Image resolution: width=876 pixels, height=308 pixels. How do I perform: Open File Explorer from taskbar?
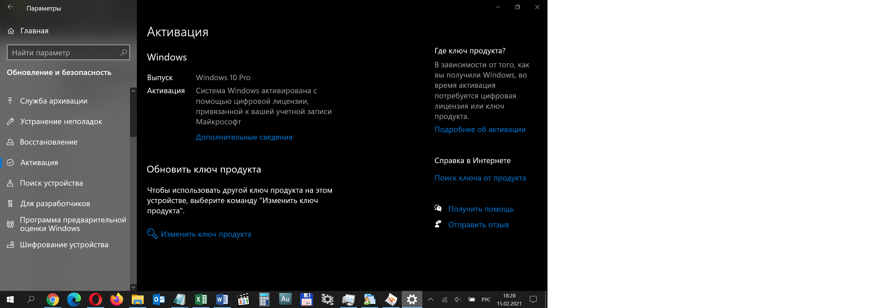click(138, 299)
